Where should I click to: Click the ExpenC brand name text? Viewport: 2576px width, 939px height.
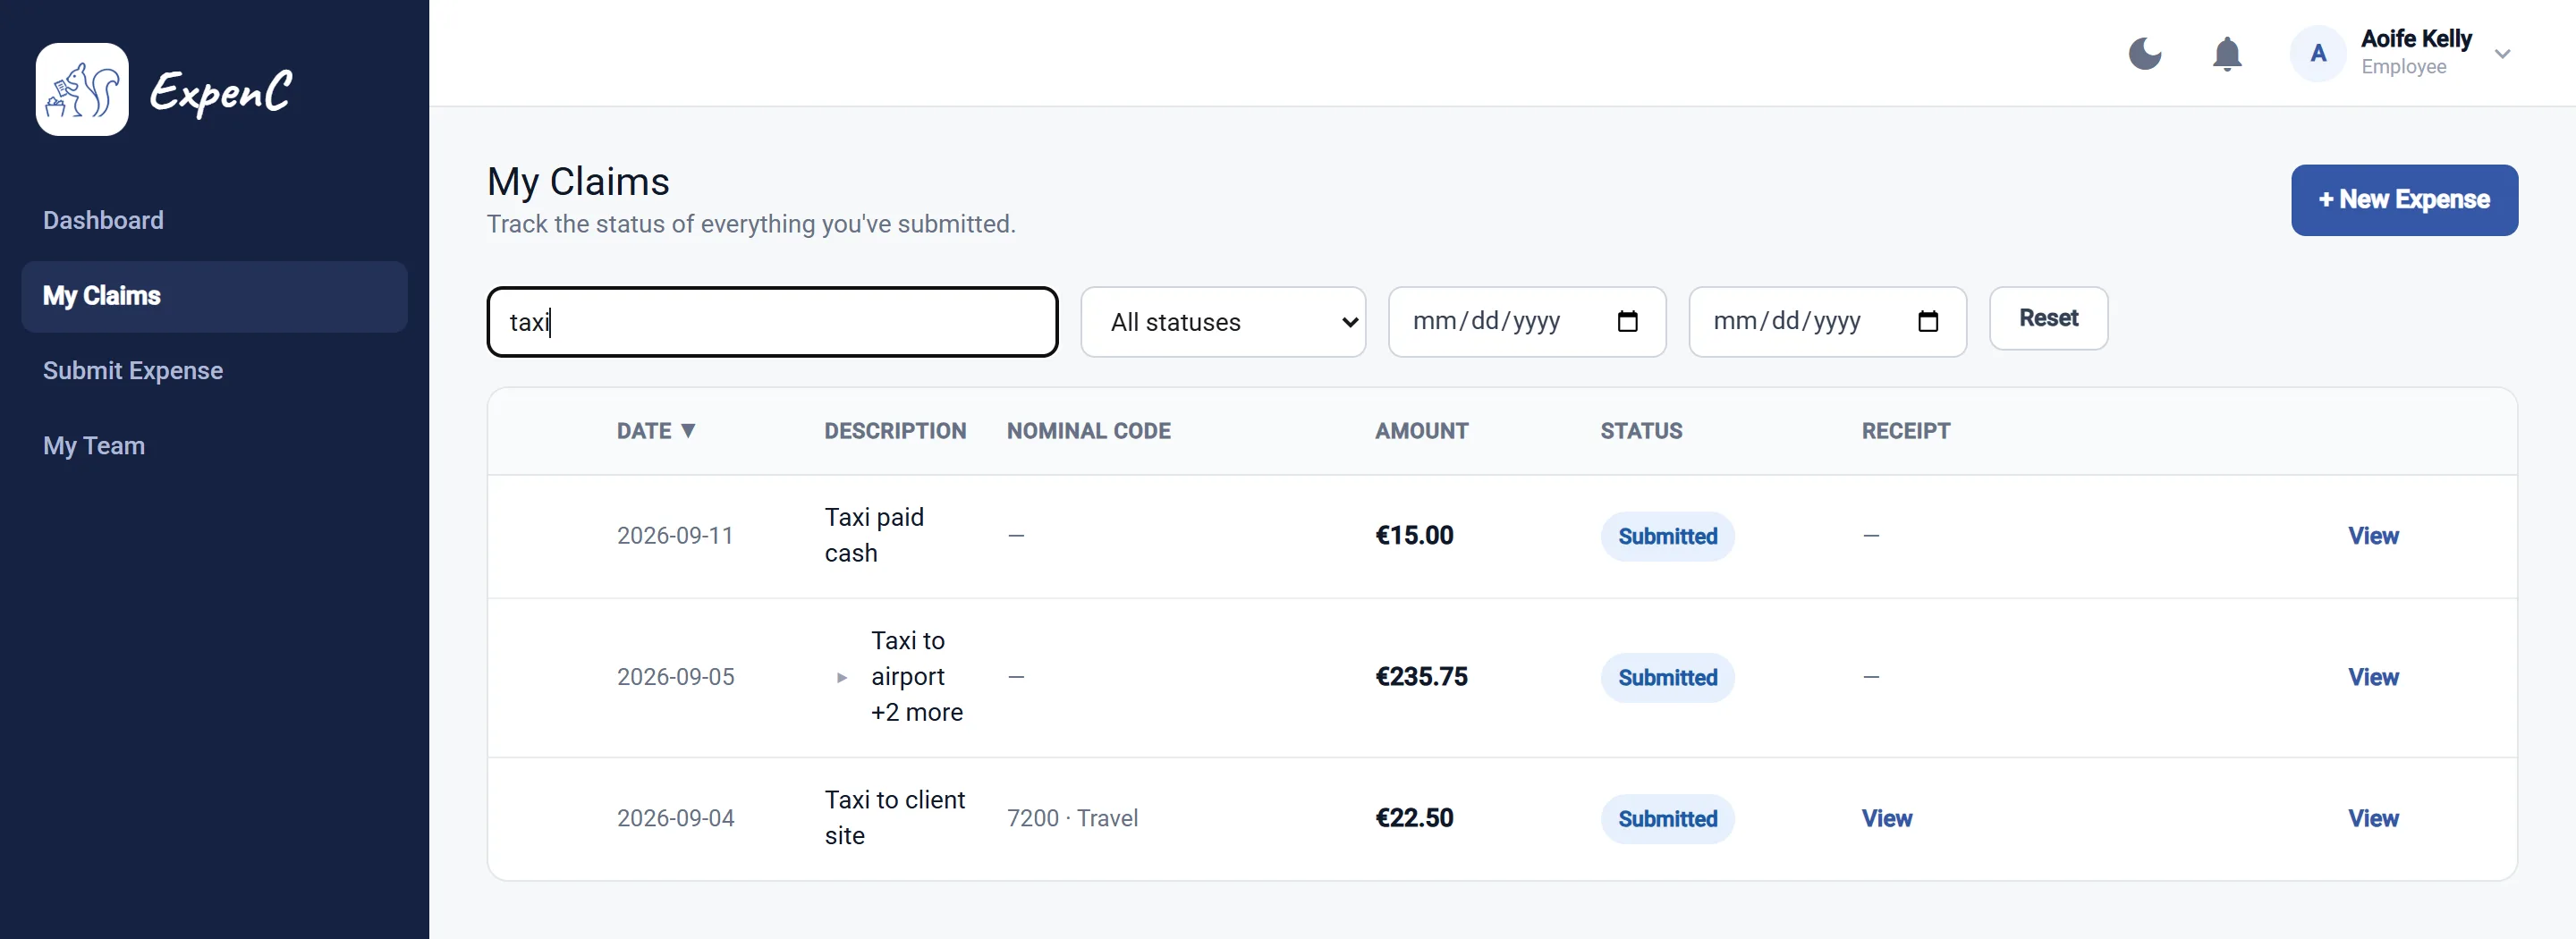pos(221,93)
